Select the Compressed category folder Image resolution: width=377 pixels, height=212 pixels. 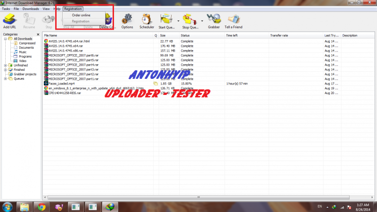(x=27, y=43)
